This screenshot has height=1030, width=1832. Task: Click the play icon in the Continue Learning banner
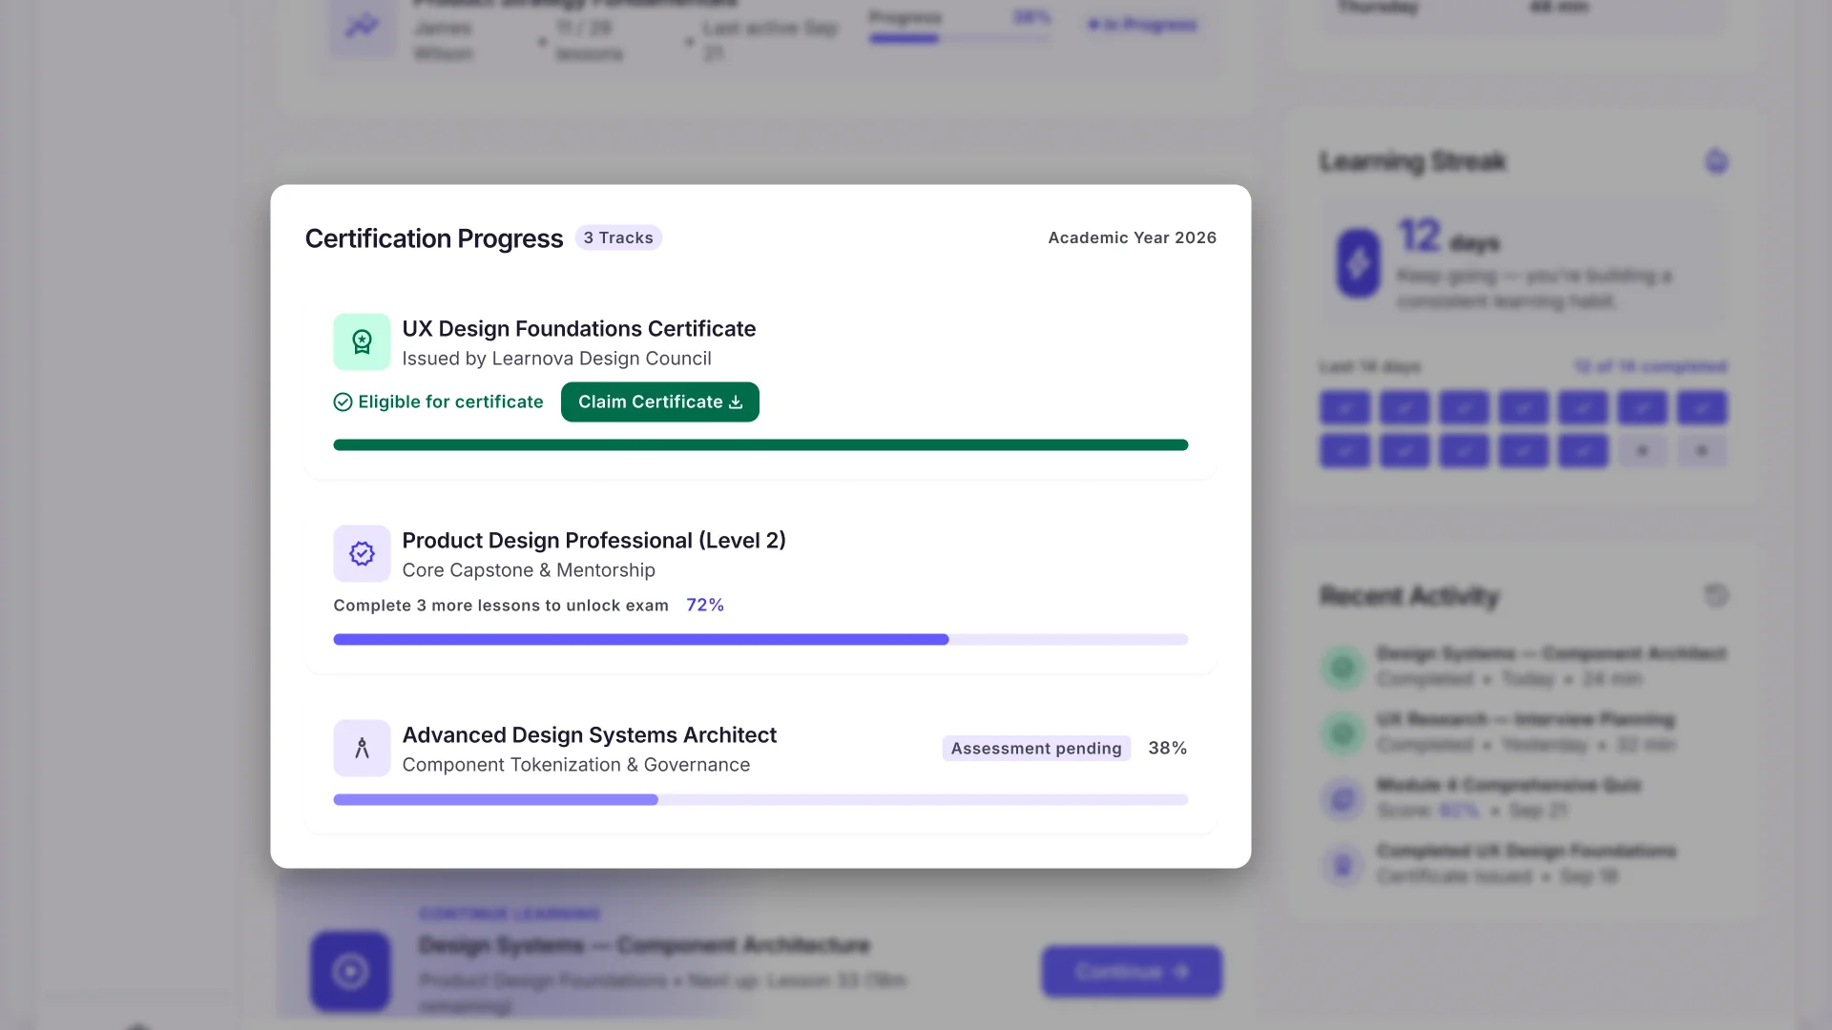[x=350, y=971]
